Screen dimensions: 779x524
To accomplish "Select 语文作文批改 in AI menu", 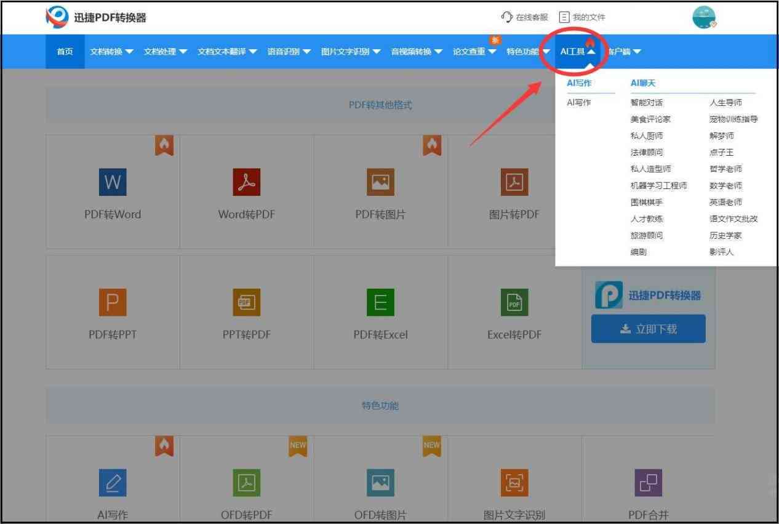I will click(x=733, y=219).
